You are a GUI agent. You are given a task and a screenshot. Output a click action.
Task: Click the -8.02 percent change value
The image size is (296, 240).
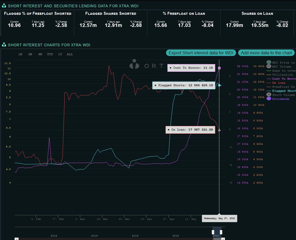click(282, 25)
